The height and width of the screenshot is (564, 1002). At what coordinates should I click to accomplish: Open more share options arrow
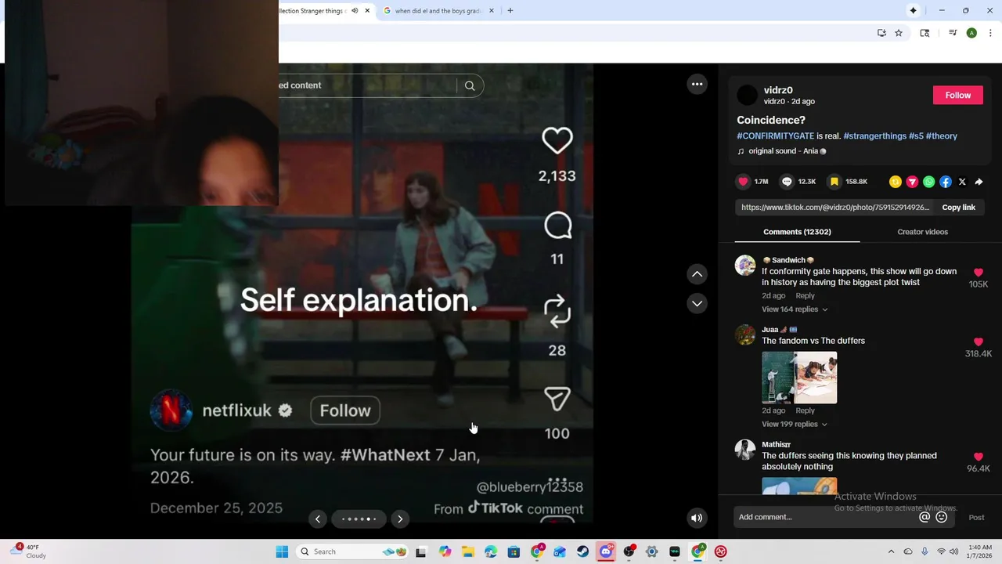pyautogui.click(x=979, y=182)
